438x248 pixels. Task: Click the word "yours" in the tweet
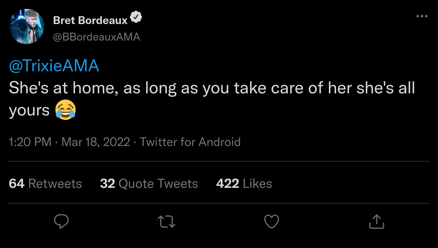point(29,110)
